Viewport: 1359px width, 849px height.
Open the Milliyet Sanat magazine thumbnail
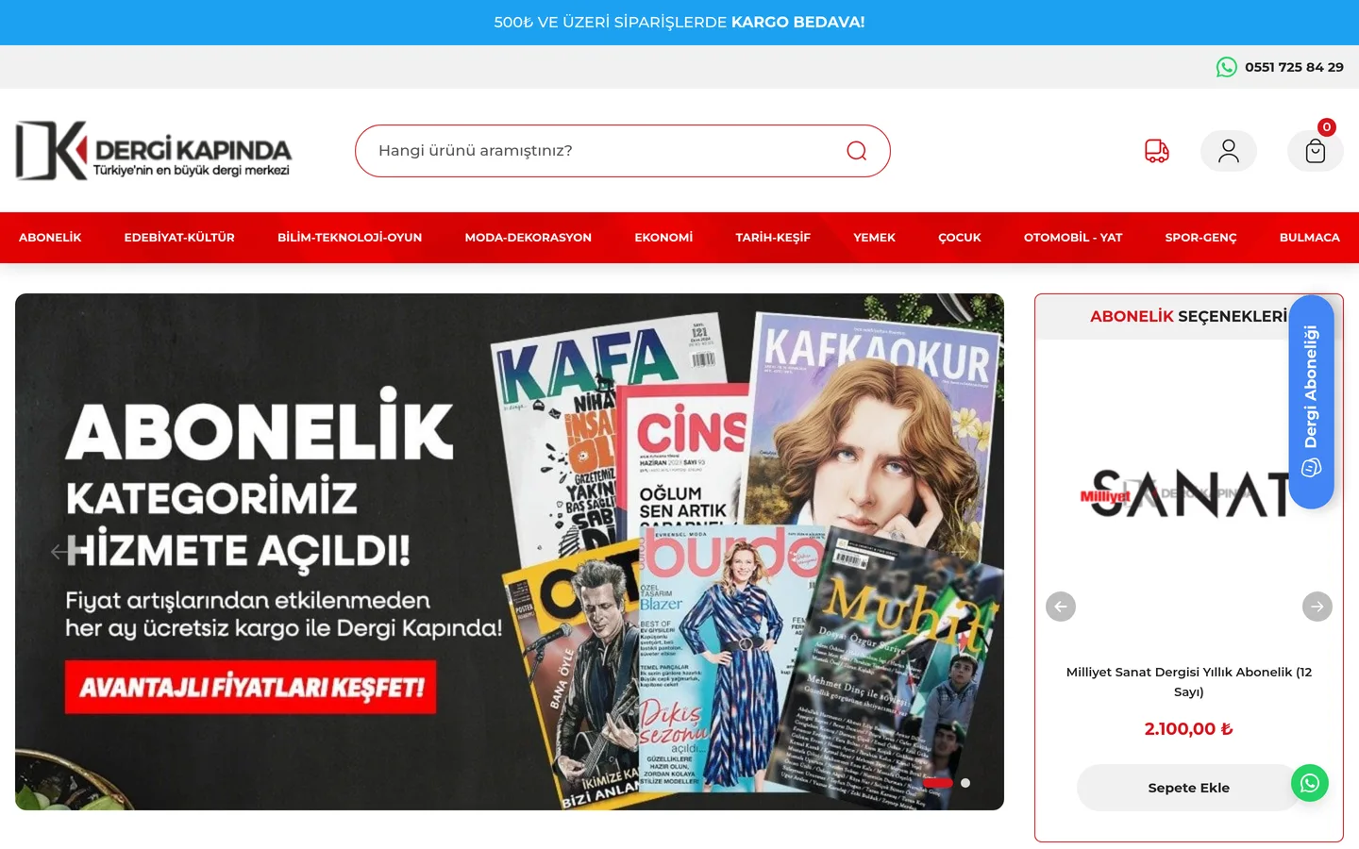tap(1189, 494)
